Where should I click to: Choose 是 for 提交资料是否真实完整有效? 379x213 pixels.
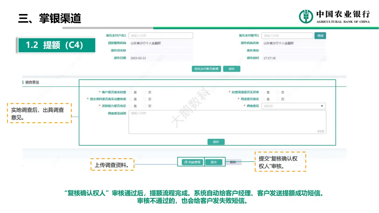point(131,99)
